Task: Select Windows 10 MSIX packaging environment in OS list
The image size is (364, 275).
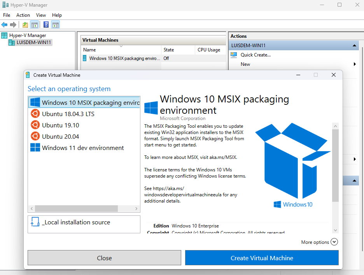Action: 84,102
